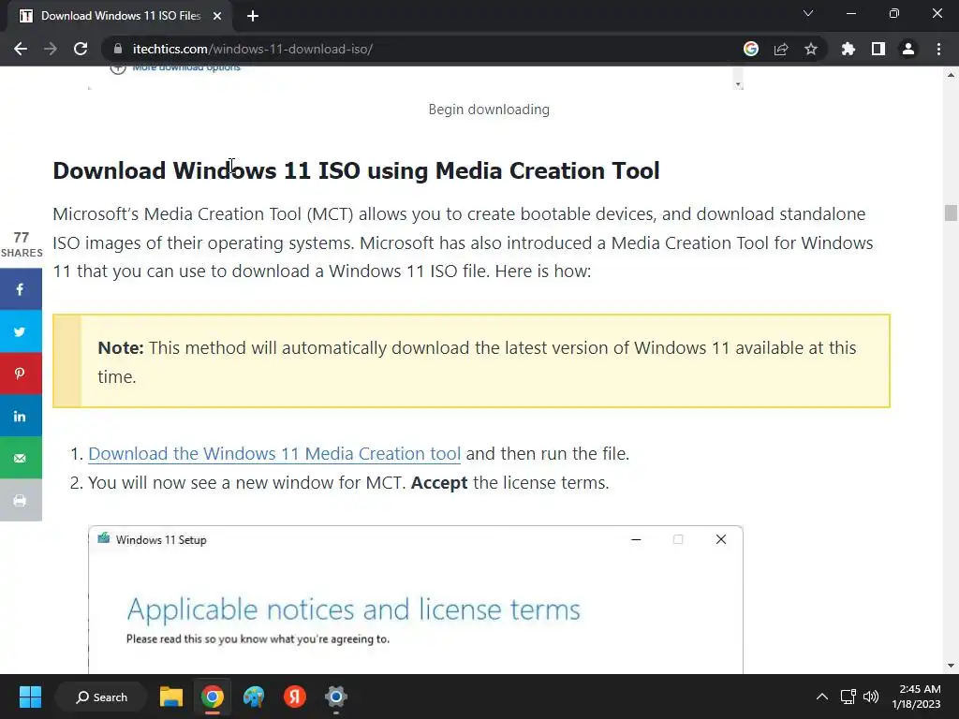Reload the itechtics page

click(x=81, y=49)
